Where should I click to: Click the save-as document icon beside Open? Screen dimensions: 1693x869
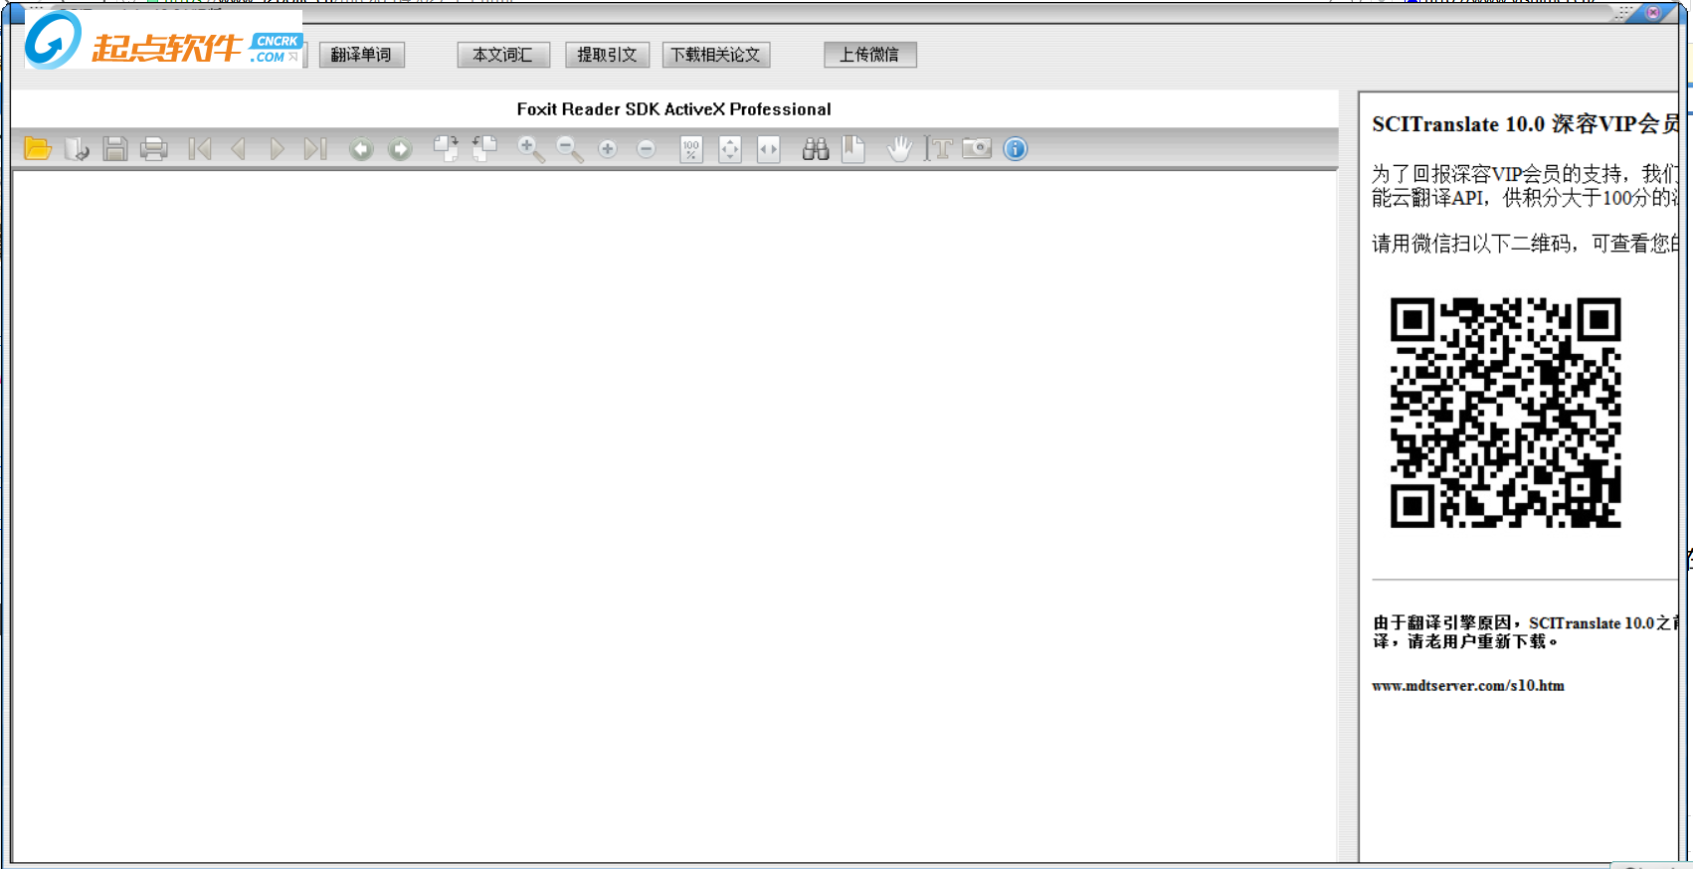(x=77, y=149)
